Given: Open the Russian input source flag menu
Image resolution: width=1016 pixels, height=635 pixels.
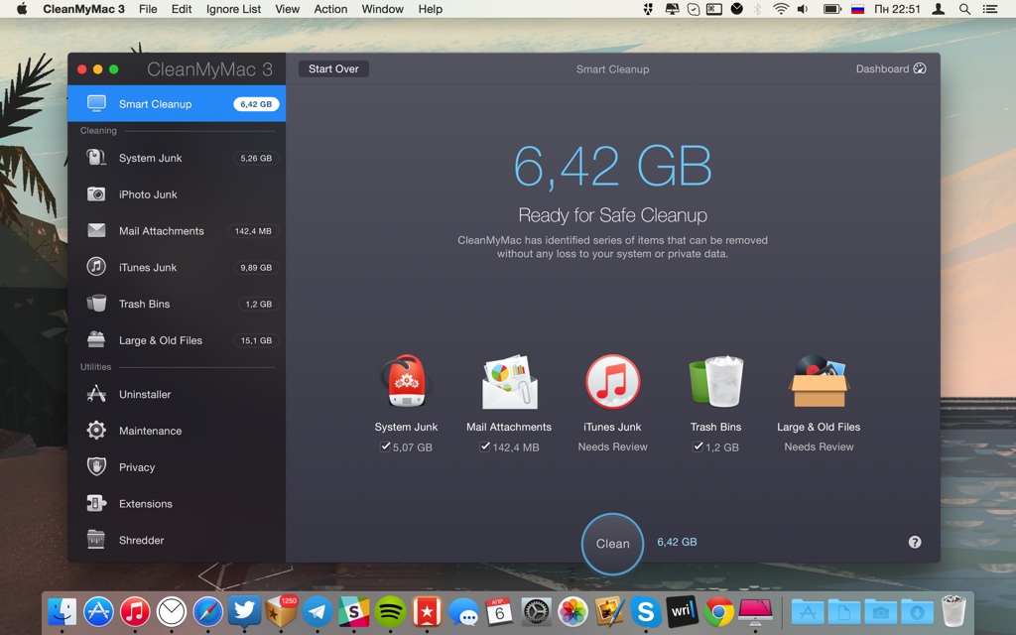Looking at the screenshot, I should (x=857, y=9).
